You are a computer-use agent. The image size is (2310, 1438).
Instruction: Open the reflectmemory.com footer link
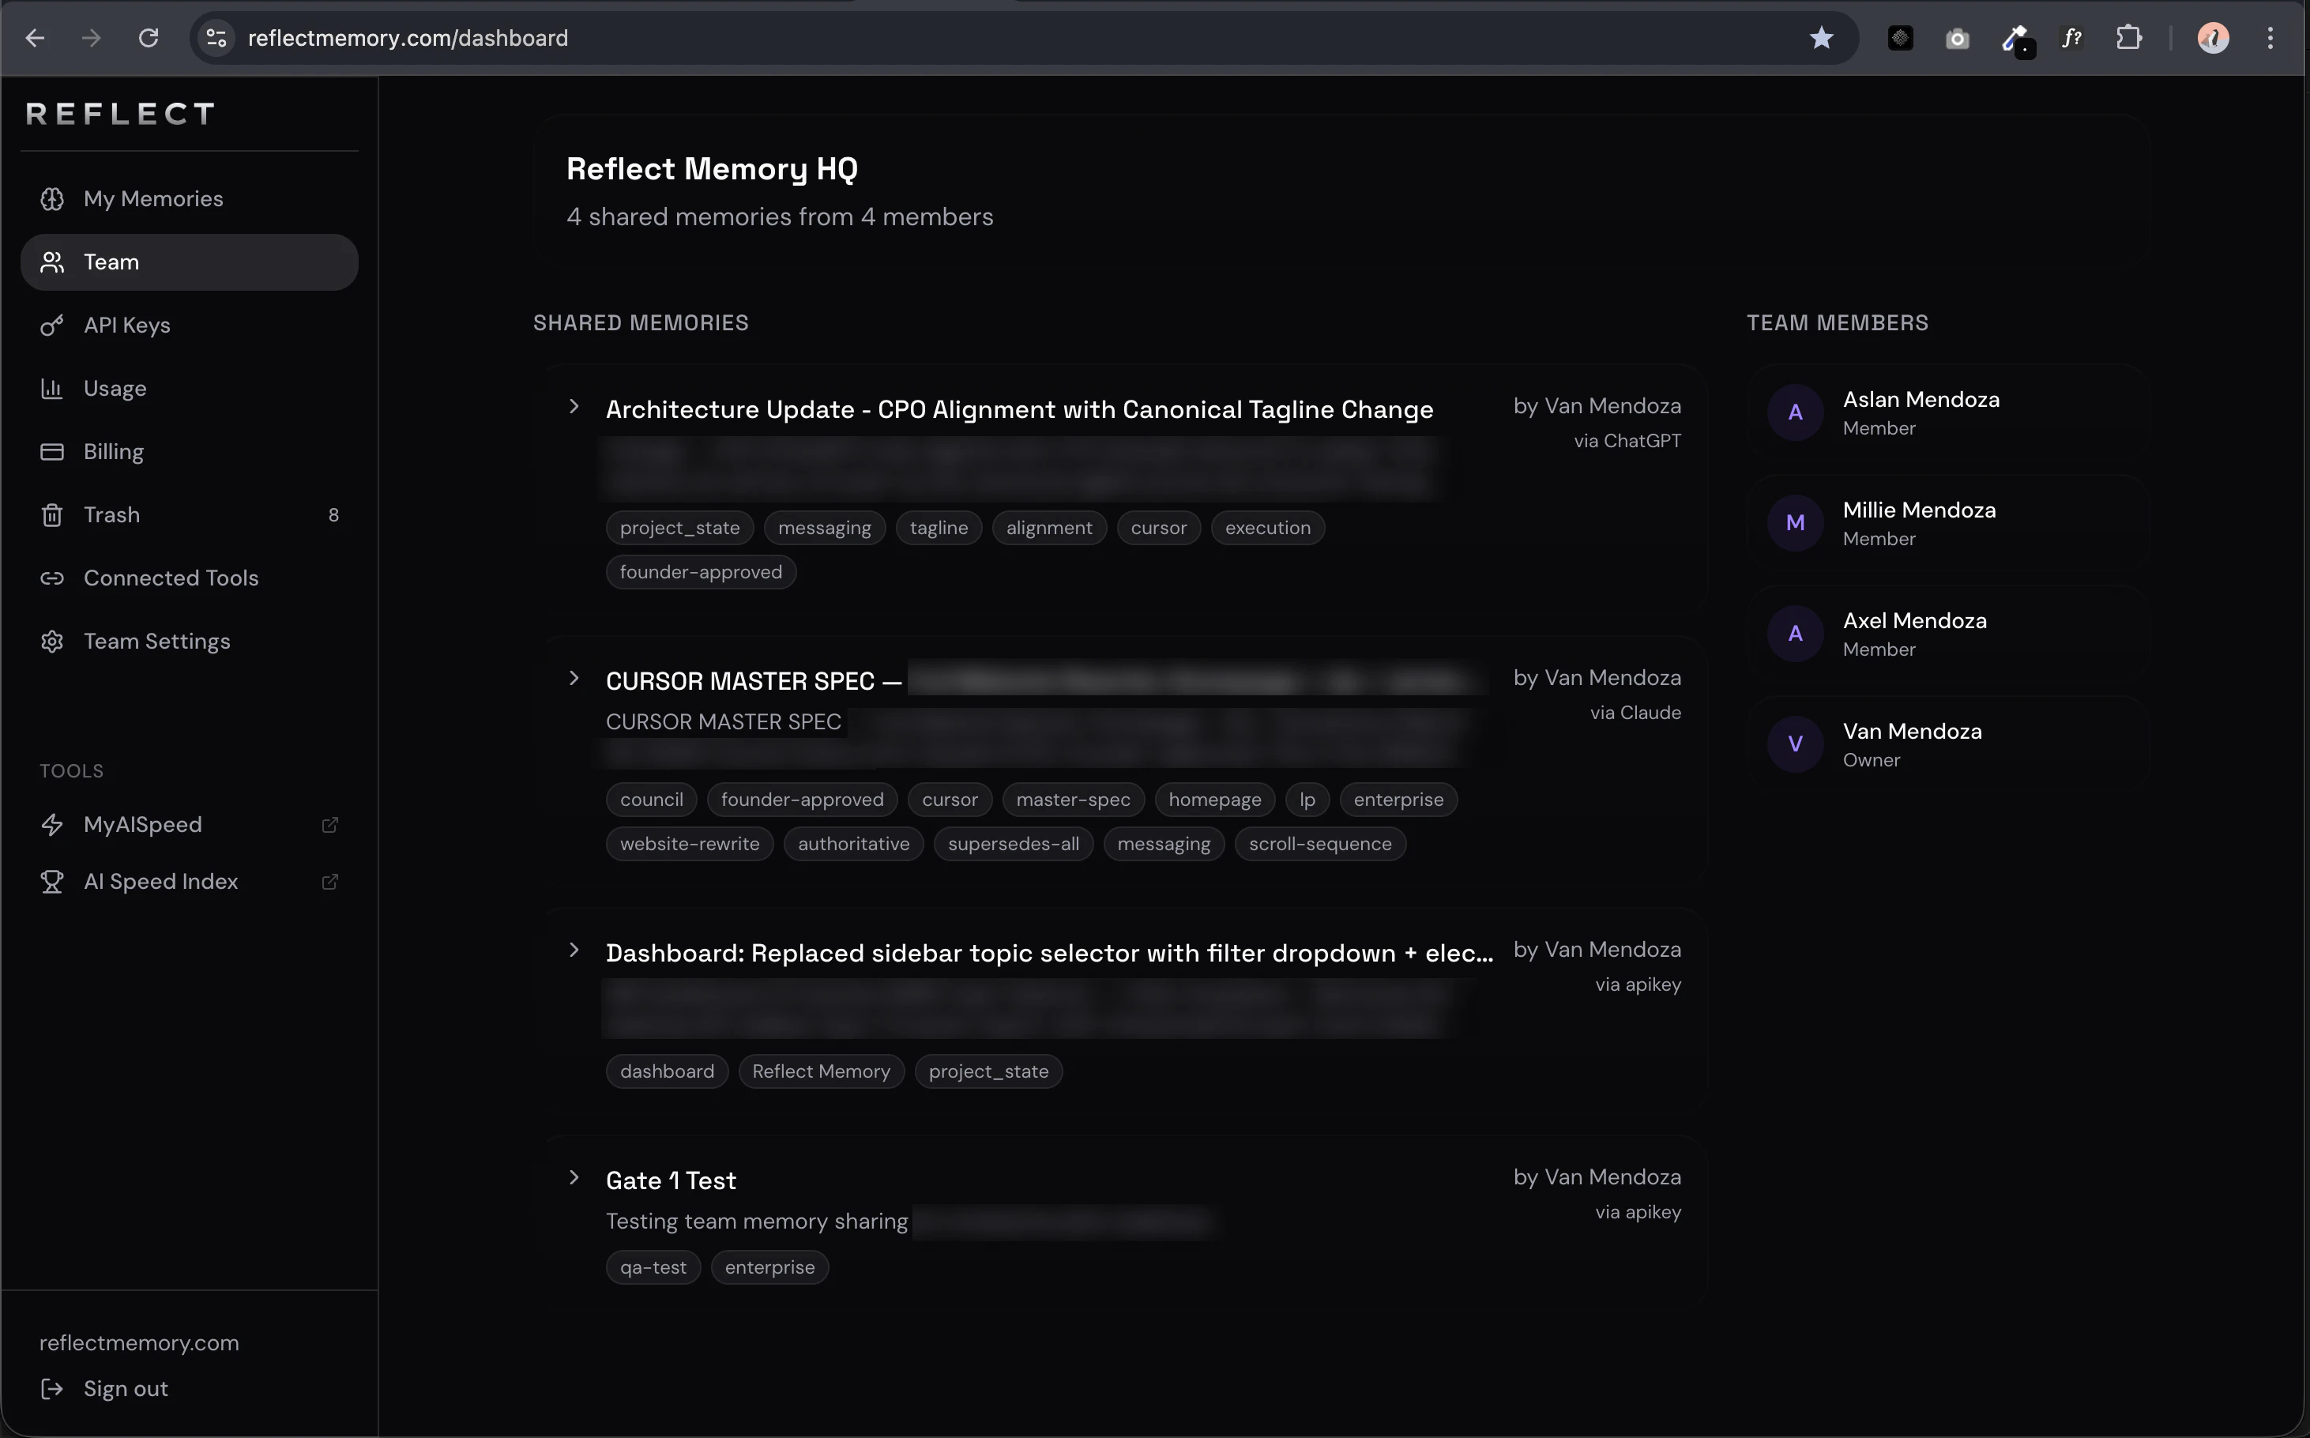point(139,1343)
